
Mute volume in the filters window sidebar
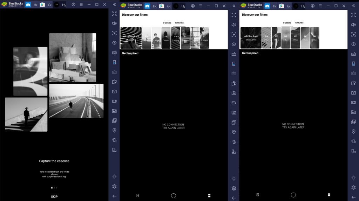pos(353,25)
